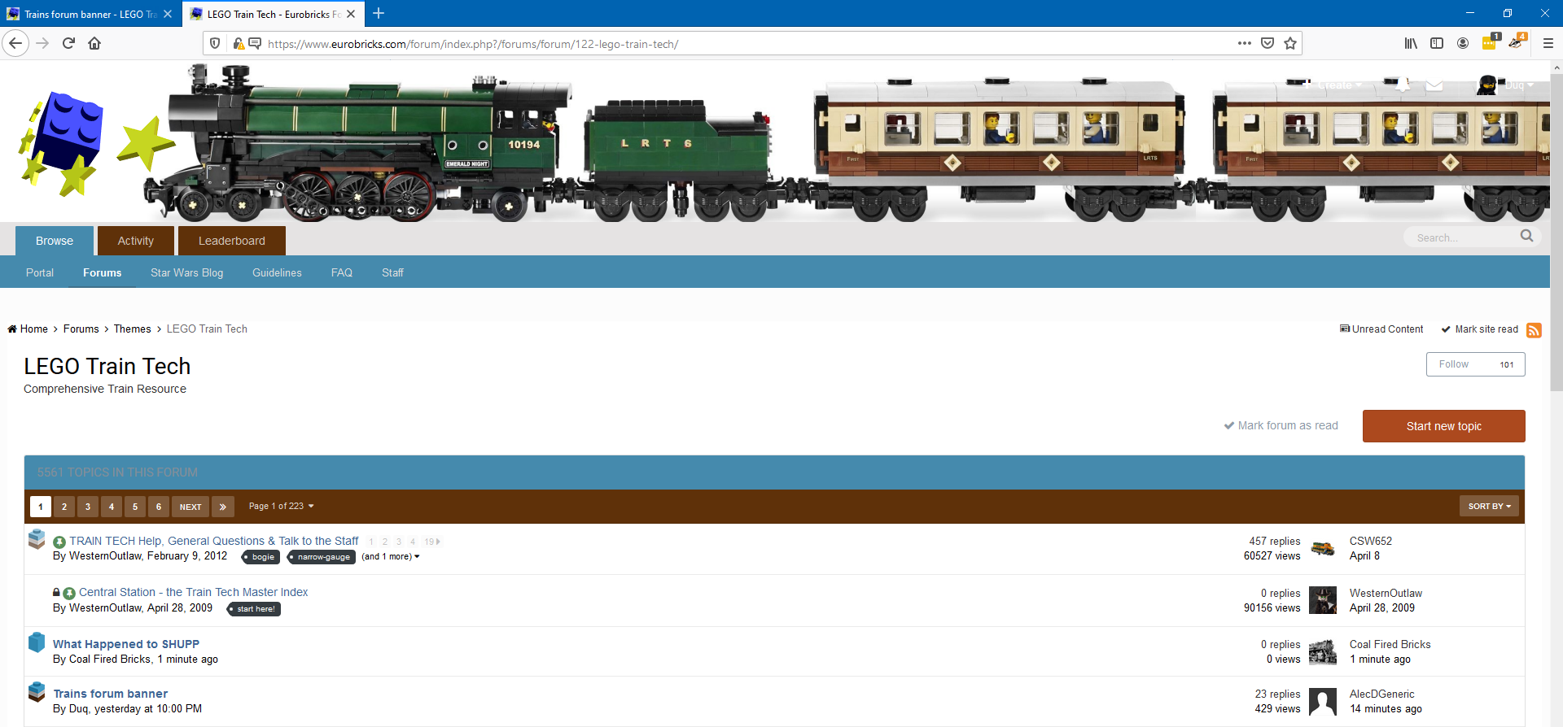
Task: Open the Staff menu item
Action: pos(392,272)
